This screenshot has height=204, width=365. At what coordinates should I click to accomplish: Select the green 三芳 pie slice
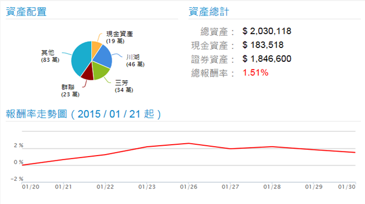100,71
